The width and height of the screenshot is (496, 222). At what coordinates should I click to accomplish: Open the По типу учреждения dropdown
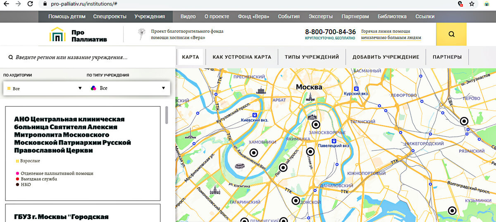(x=128, y=88)
